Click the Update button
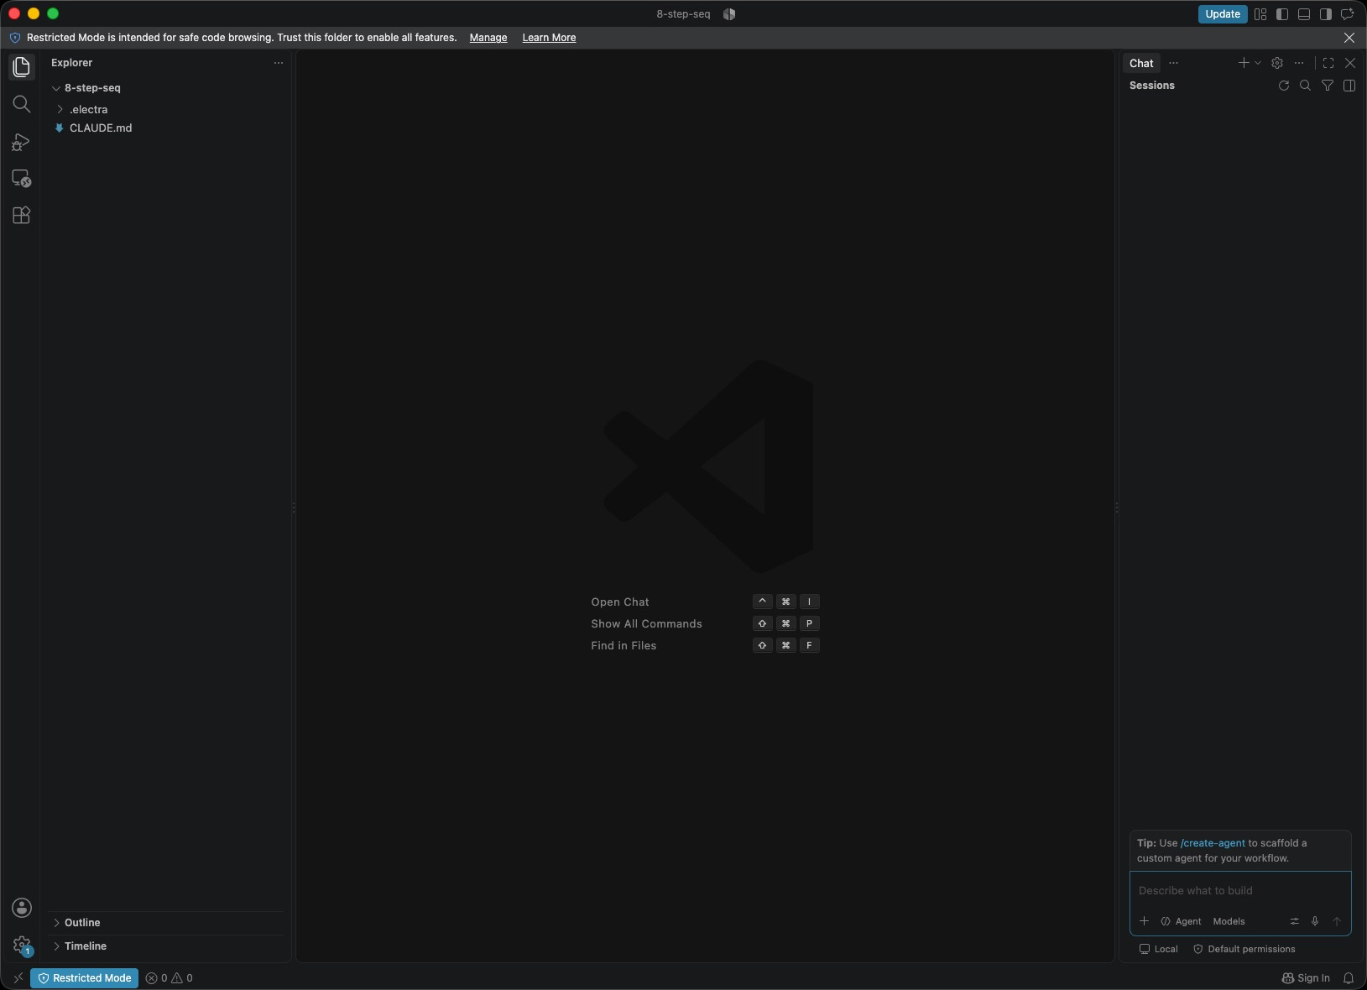The width and height of the screenshot is (1367, 990). click(x=1223, y=14)
